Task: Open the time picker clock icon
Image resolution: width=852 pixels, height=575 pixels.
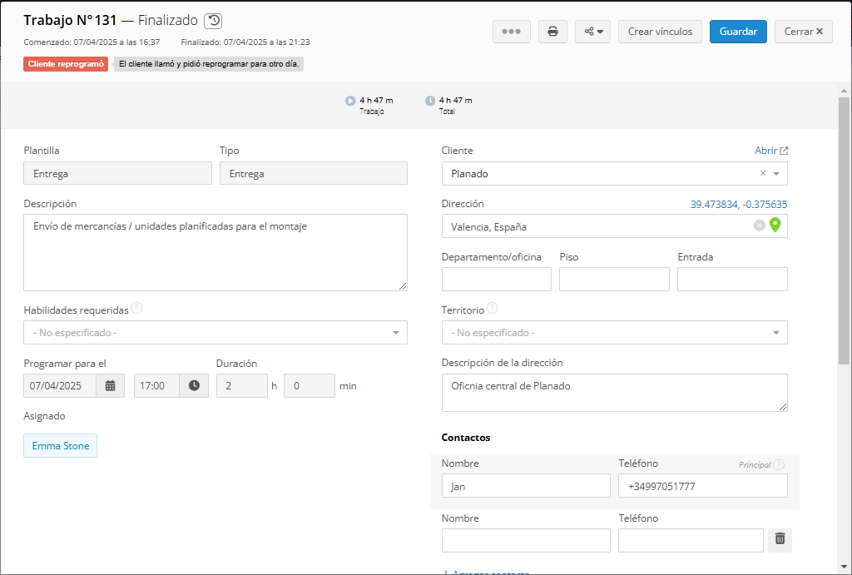Action: click(194, 386)
